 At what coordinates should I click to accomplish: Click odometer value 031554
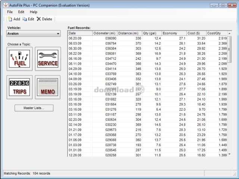point(111,104)
